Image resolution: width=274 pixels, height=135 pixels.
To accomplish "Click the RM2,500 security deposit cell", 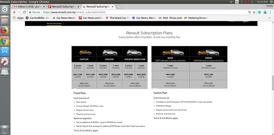I will tap(84, 85).
